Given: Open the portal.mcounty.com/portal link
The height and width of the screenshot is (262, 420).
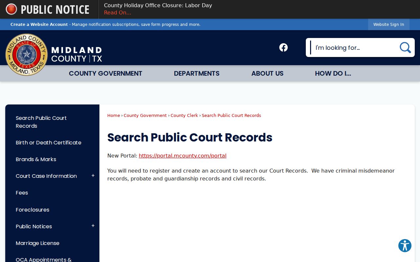Looking at the screenshot, I should pyautogui.click(x=182, y=156).
